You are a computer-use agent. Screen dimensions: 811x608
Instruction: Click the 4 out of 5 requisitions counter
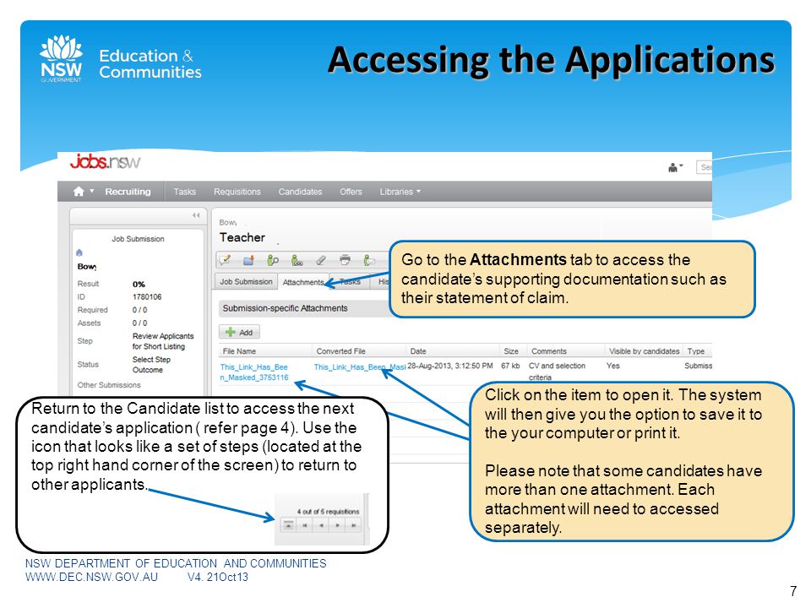coord(328,512)
